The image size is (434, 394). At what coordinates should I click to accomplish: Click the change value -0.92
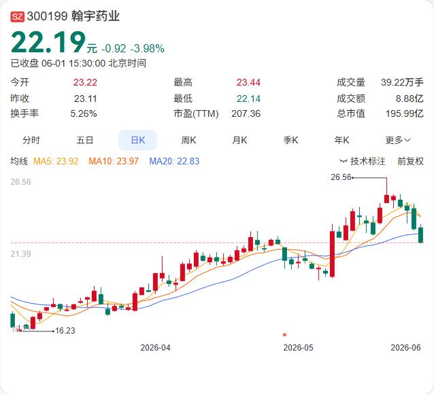point(114,49)
